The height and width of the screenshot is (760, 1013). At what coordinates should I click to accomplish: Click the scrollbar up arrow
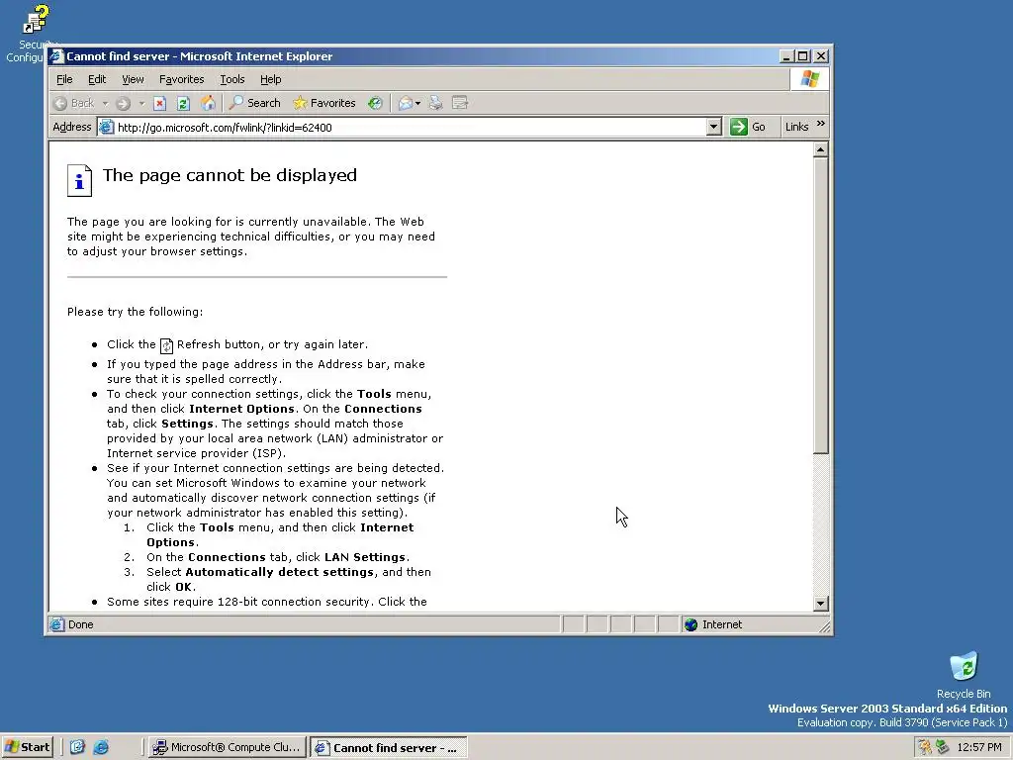click(x=820, y=150)
